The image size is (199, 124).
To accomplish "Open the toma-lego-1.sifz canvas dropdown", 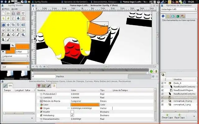I will coord(179,9).
